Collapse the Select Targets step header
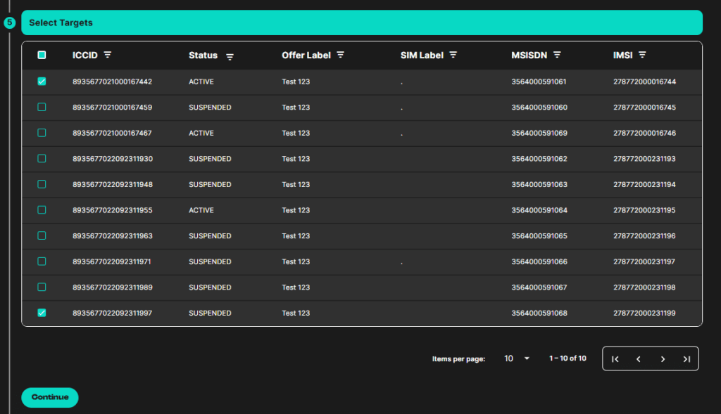 click(x=362, y=22)
